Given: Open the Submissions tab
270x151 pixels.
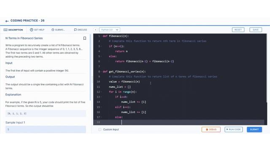Looking at the screenshot, I should (58, 30).
